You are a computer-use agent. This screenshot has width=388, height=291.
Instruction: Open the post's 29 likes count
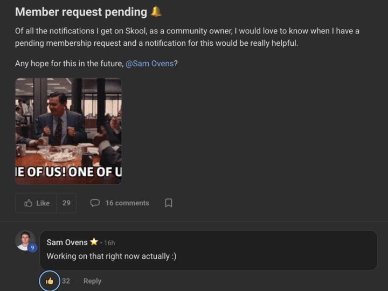[66, 203]
